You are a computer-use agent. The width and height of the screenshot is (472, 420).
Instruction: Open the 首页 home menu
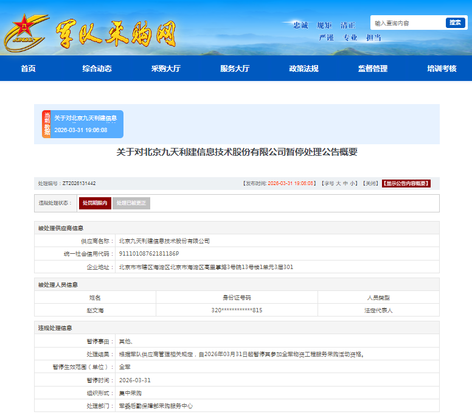(x=29, y=69)
